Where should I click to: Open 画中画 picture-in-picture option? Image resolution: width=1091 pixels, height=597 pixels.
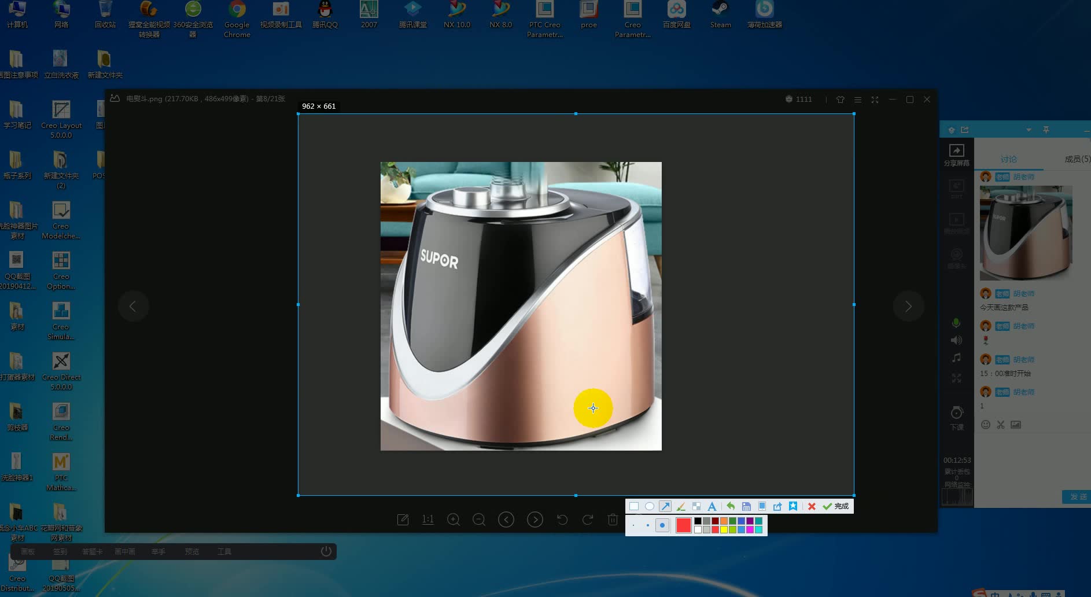coord(125,552)
